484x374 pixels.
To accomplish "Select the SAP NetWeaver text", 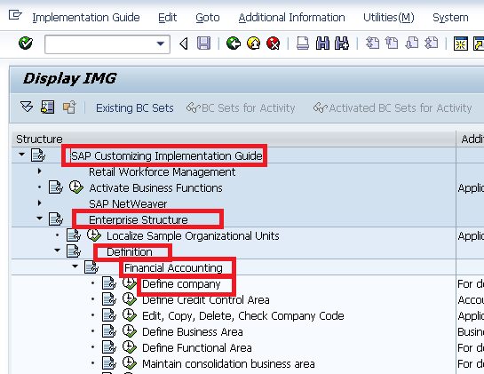I will pyautogui.click(x=128, y=204).
